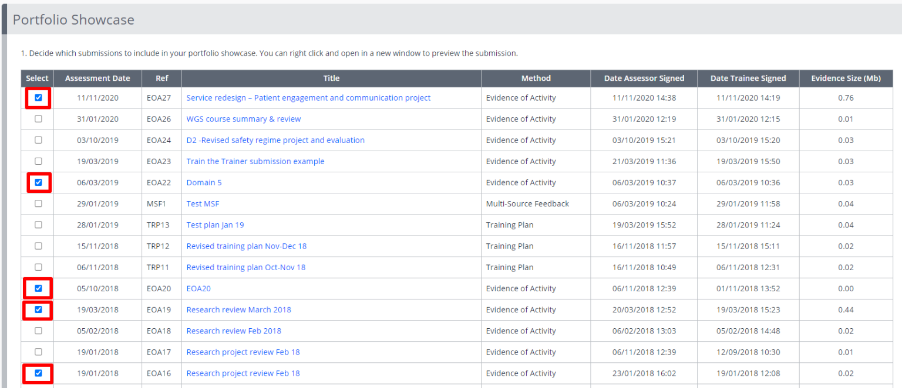The width and height of the screenshot is (902, 388).
Task: Open Research project review Feb 18 link for EOA17
Action: [243, 352]
